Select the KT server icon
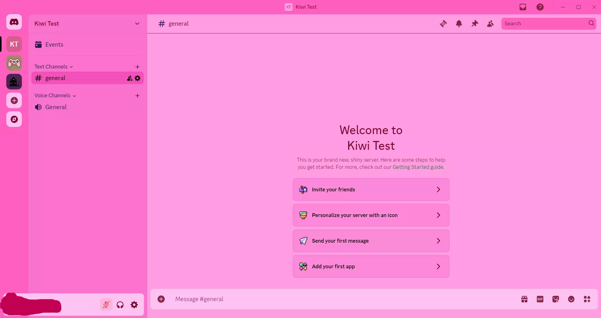Image resolution: width=601 pixels, height=318 pixels. pyautogui.click(x=14, y=44)
